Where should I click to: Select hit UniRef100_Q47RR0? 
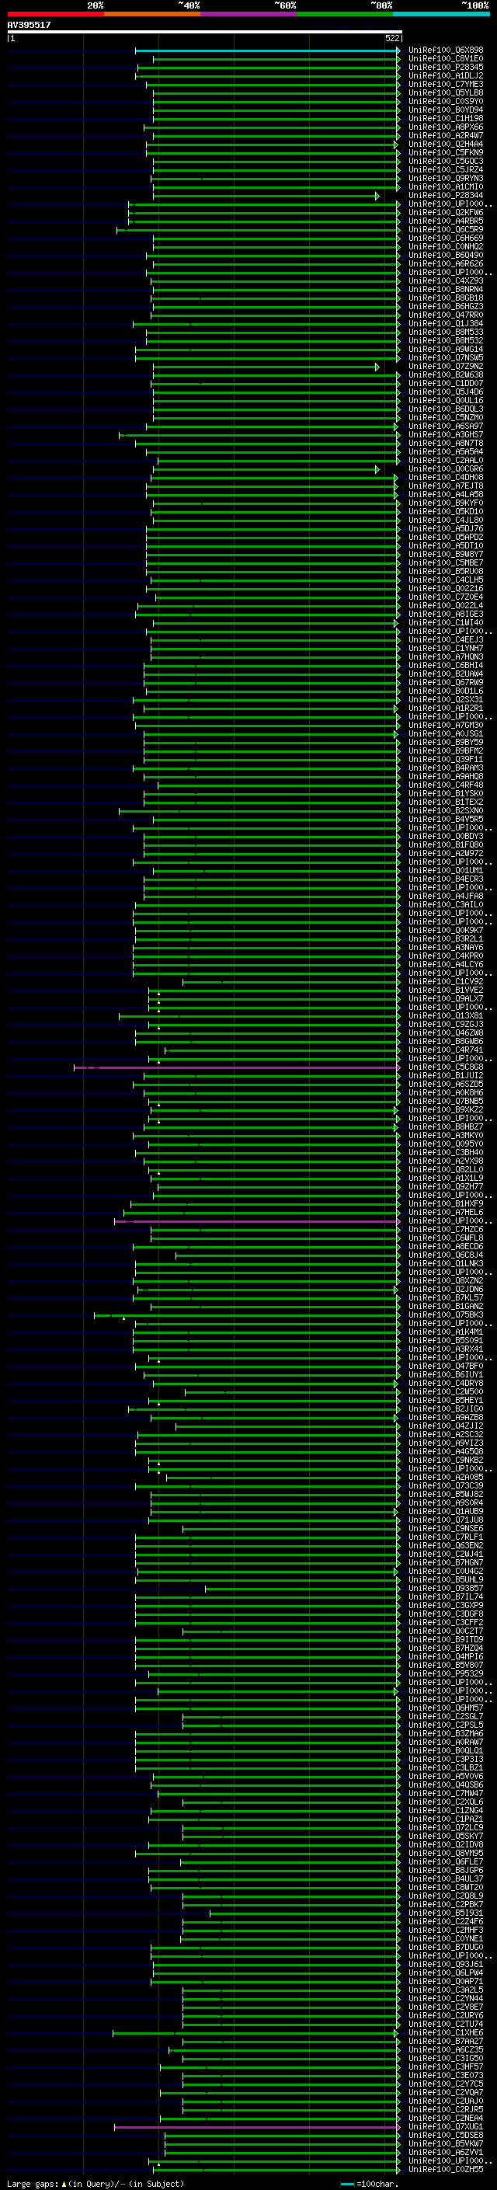pos(445,315)
